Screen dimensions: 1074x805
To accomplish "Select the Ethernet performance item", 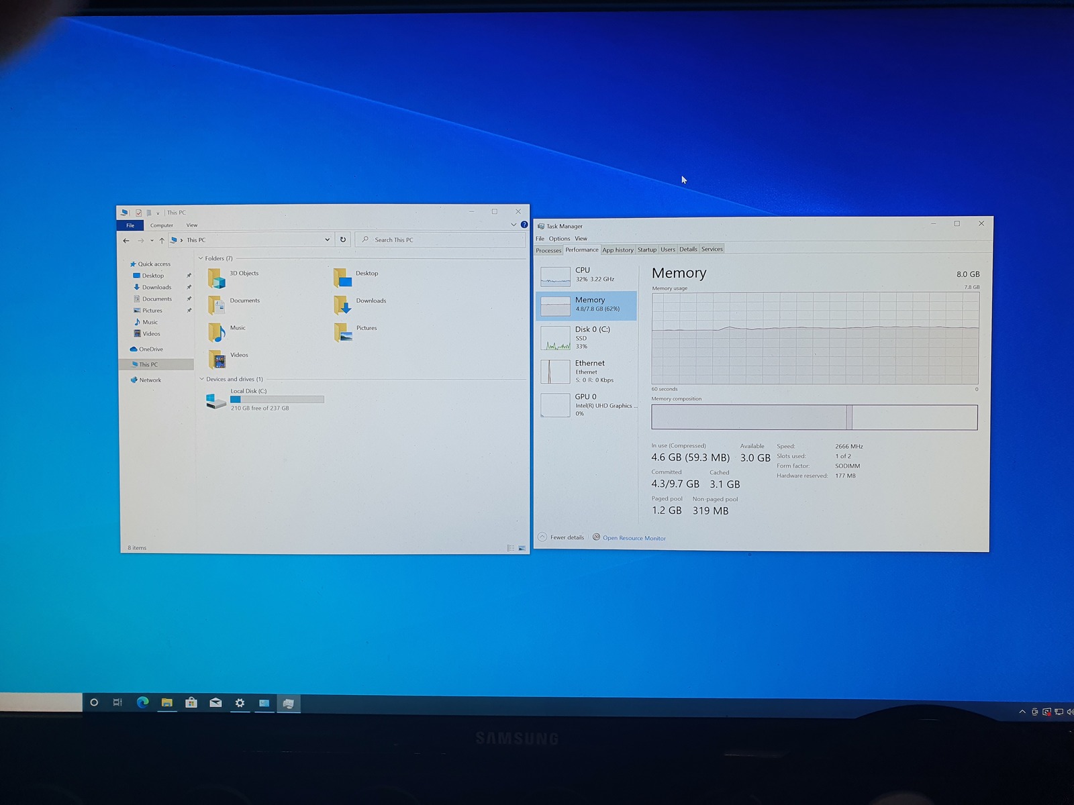I will 587,372.
